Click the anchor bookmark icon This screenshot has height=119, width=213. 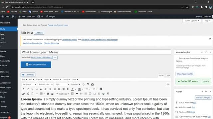click(32, 94)
